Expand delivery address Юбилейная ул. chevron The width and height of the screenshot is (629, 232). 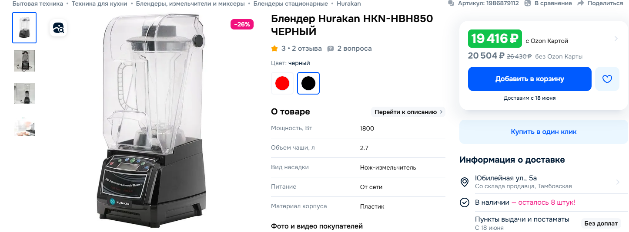click(618, 182)
